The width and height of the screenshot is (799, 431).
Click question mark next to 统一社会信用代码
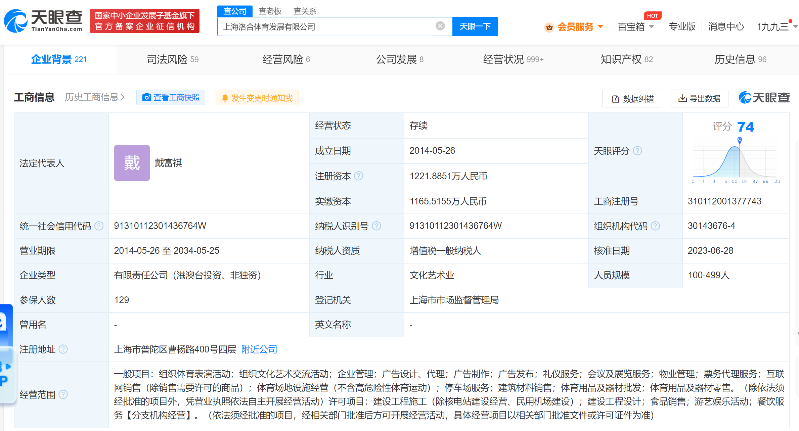[x=99, y=226]
